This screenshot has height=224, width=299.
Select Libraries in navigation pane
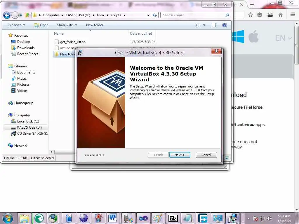click(x=21, y=66)
